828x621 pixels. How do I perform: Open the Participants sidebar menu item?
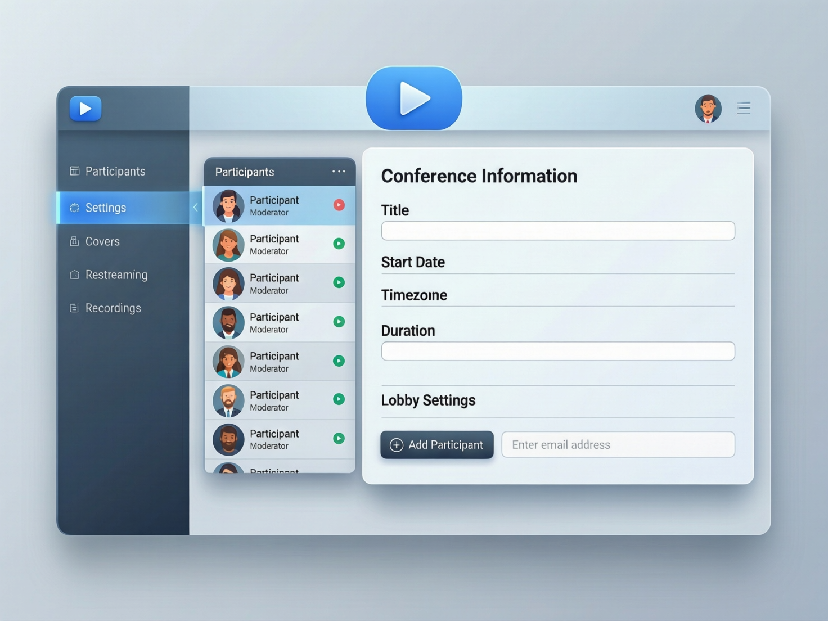[115, 171]
